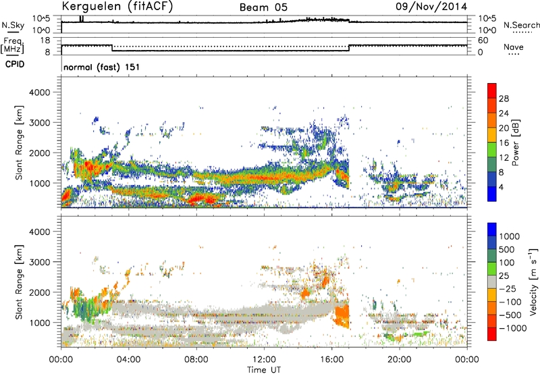Click the '1000' velocity scale top value

pyautogui.click(x=510, y=236)
